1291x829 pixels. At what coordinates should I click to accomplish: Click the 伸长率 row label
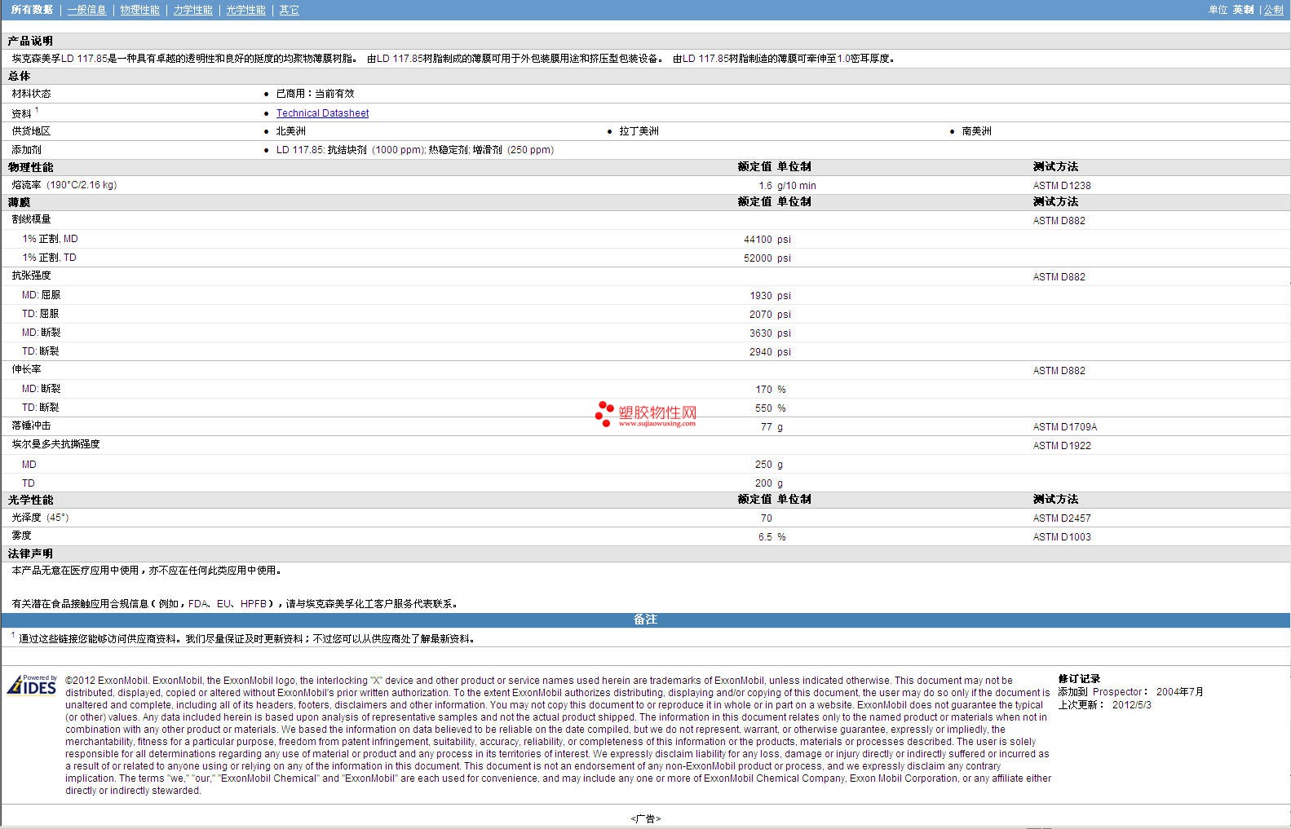point(26,369)
